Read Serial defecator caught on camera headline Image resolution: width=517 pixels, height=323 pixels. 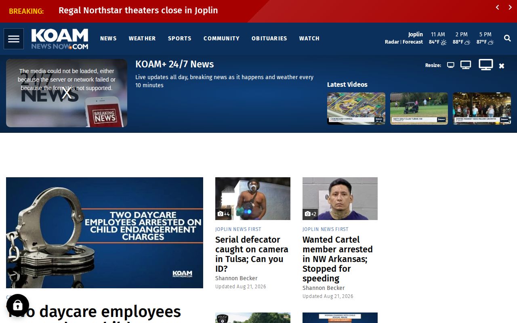tap(252, 254)
